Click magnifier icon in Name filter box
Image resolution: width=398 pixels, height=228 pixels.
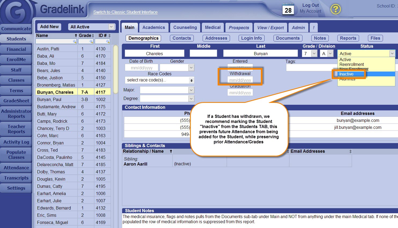point(74,42)
